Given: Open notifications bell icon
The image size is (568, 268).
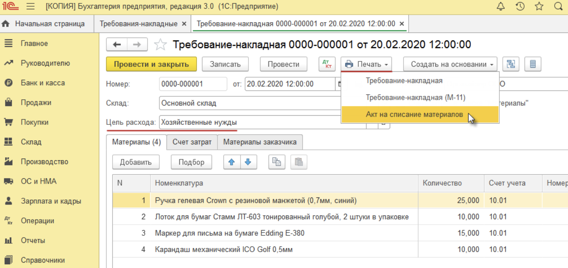Looking at the screenshot, I should pyautogui.click(x=500, y=6).
